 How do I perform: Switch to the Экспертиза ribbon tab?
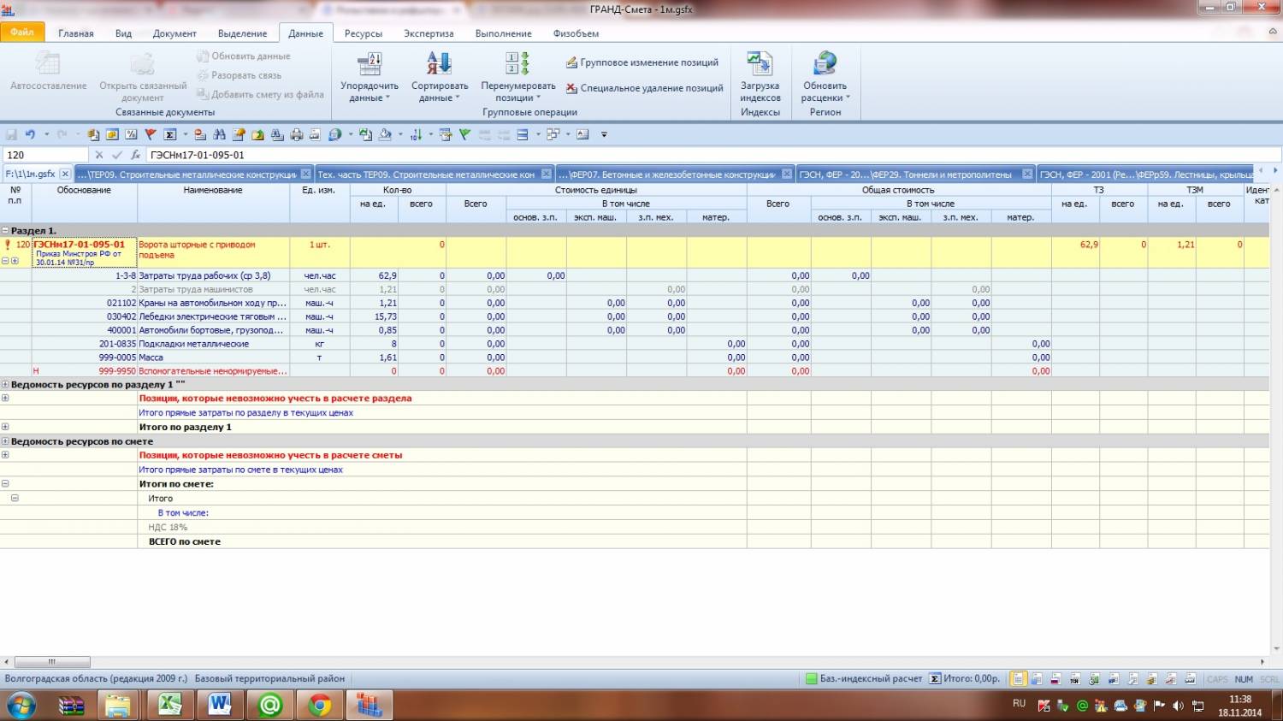click(x=429, y=33)
